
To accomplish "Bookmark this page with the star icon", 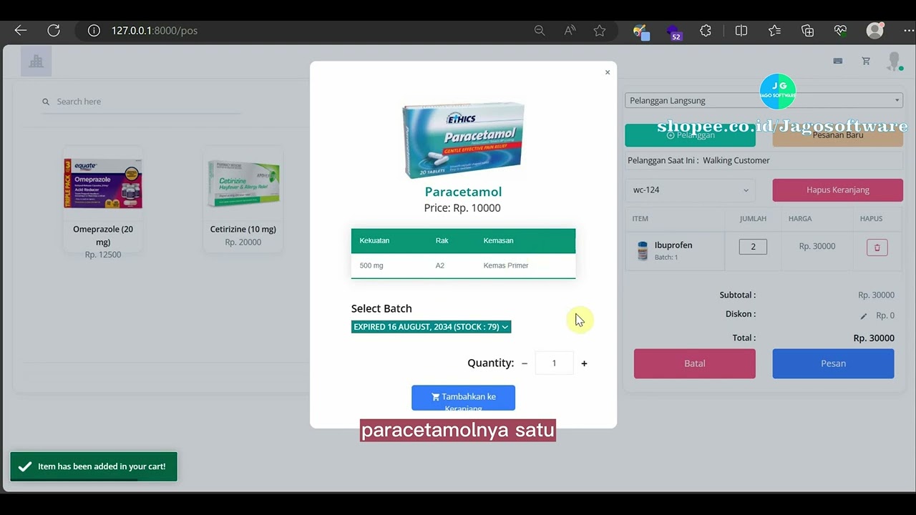I will 600,30.
